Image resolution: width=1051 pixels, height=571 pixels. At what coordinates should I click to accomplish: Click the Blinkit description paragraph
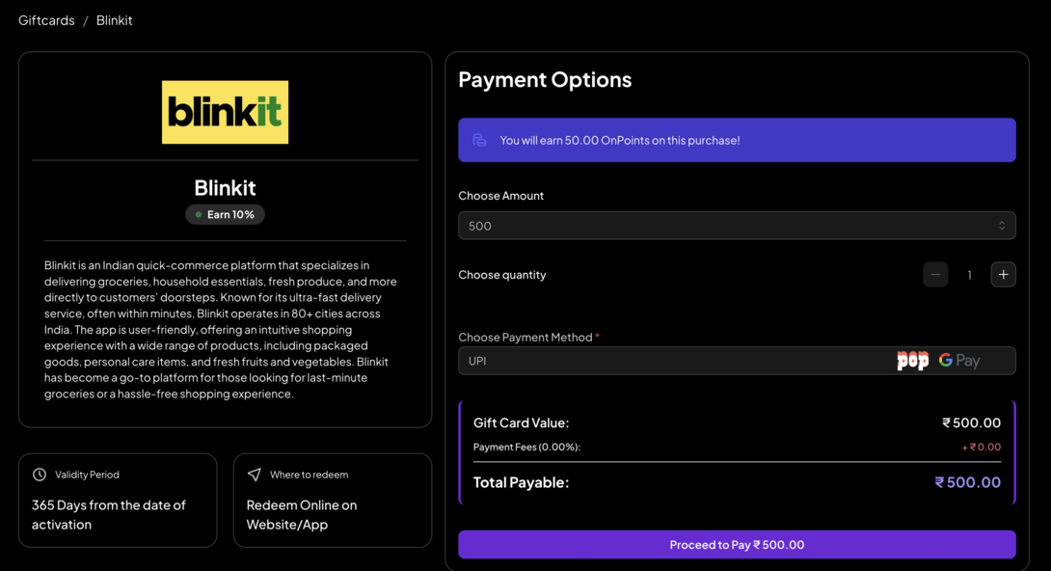point(221,330)
